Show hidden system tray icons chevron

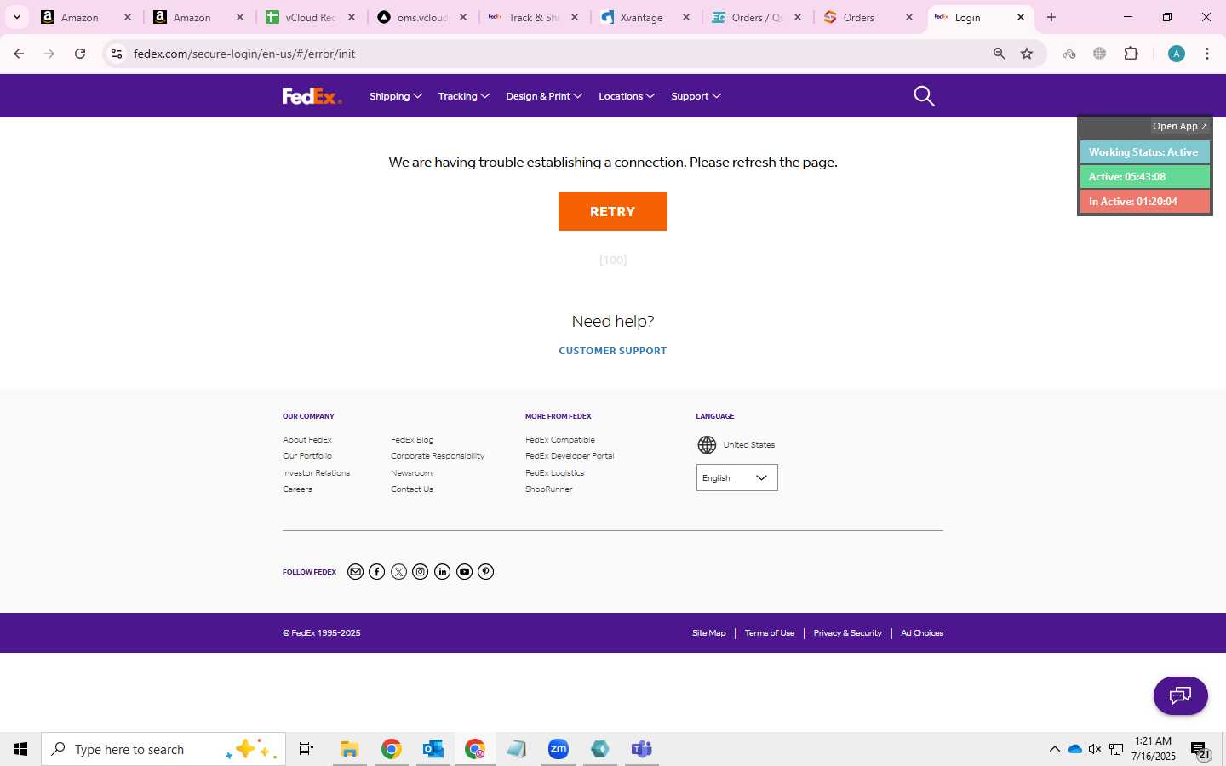click(1054, 749)
